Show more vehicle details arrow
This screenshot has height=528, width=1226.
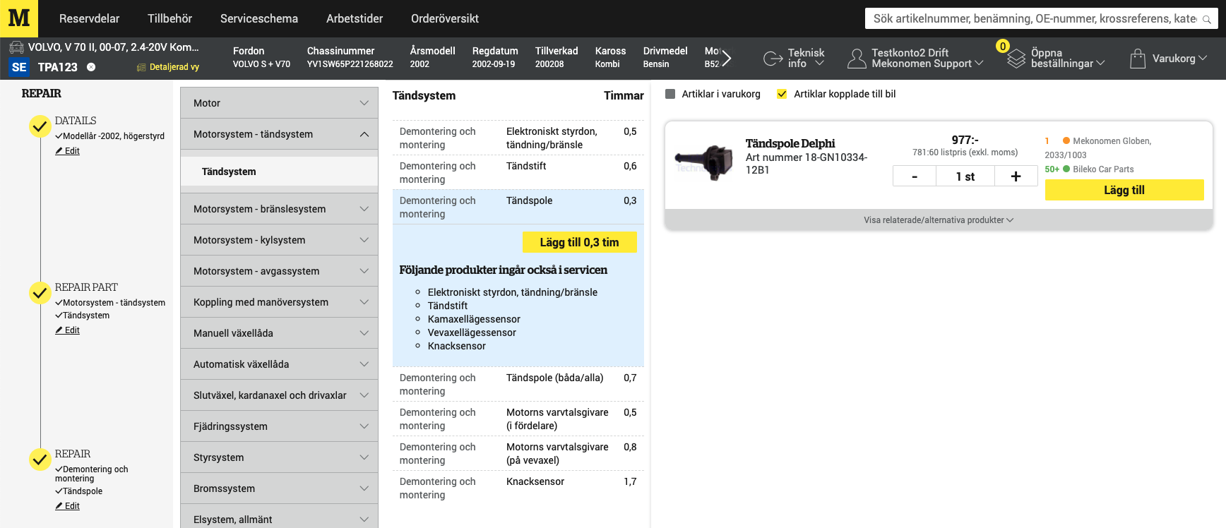pos(726,58)
